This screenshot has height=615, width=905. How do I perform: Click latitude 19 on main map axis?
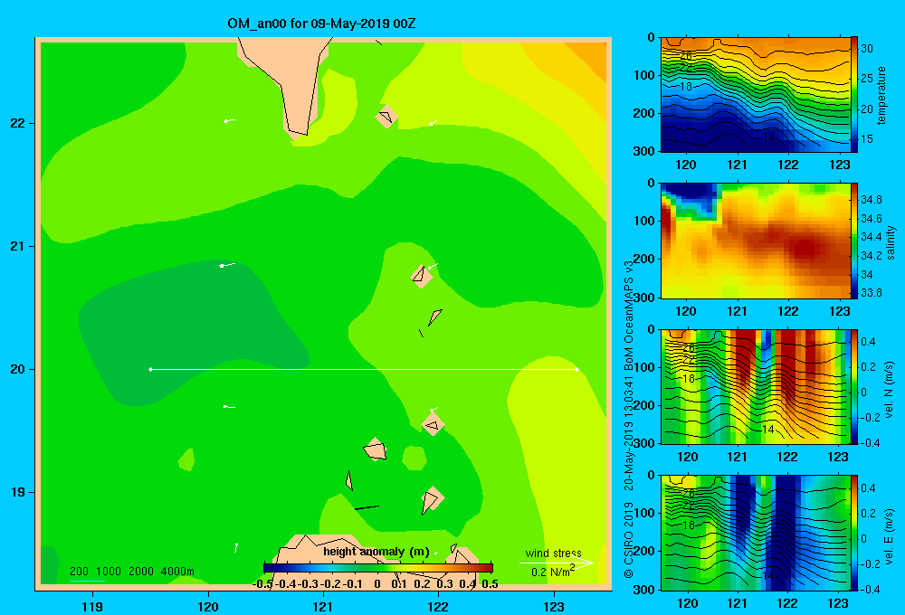coord(18,492)
